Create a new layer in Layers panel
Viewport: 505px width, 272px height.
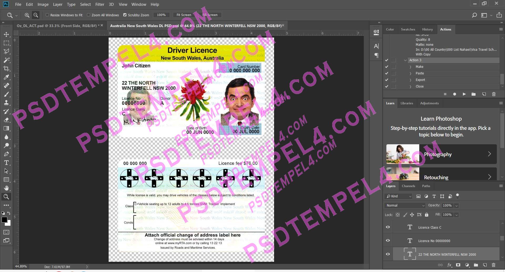[x=485, y=265]
